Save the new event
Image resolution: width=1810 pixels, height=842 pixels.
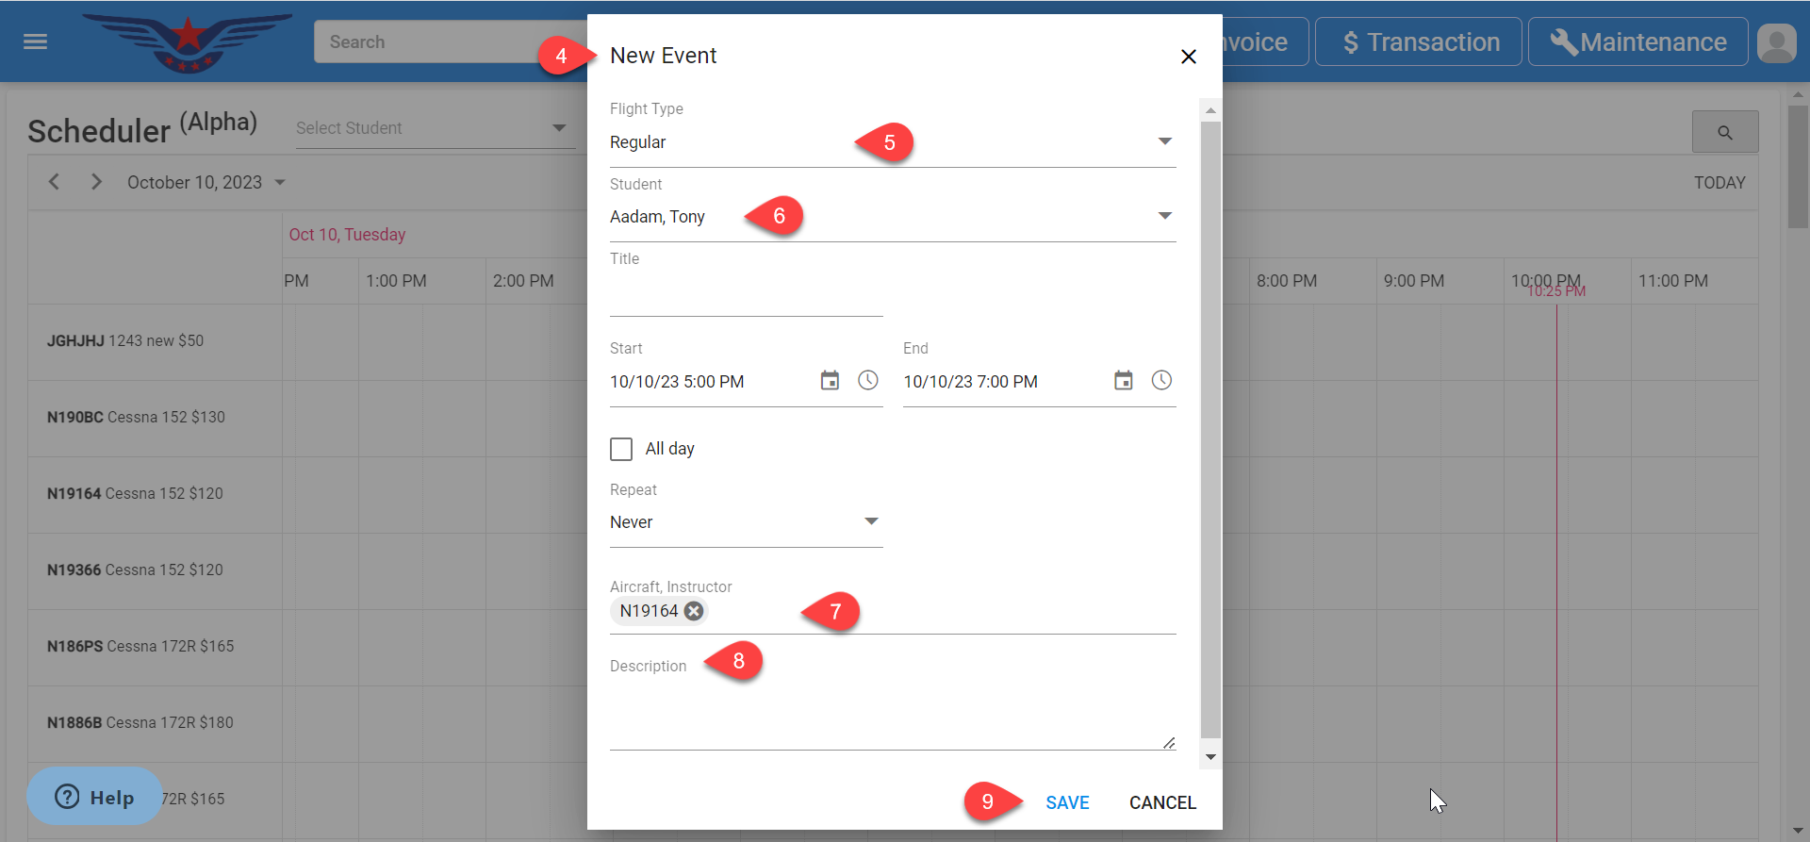1067,802
